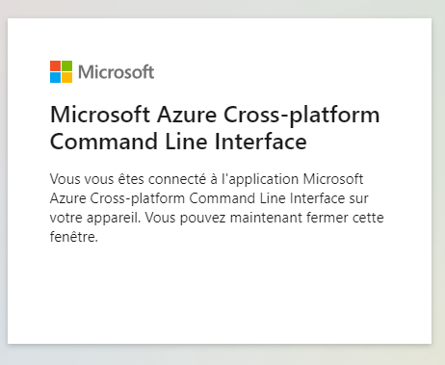
Task: Click the yellow square in Microsoft logo
Action: [x=66, y=77]
